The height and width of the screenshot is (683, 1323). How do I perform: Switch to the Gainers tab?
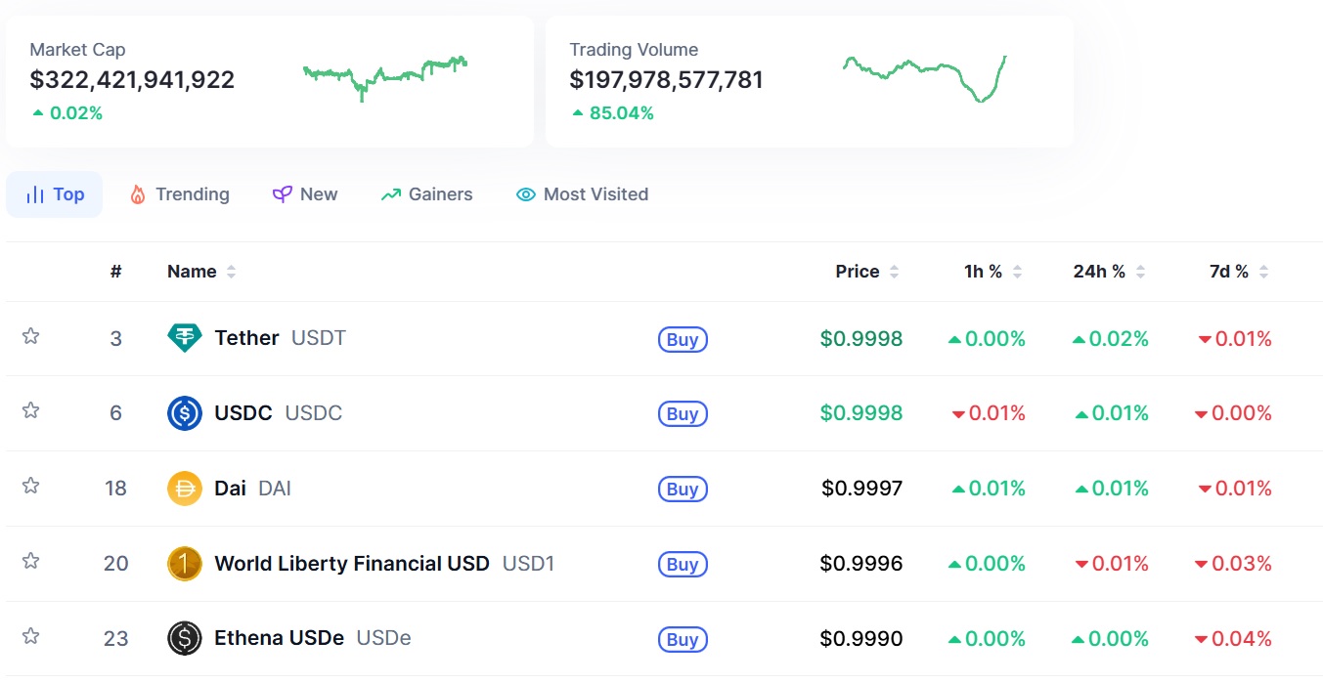[426, 194]
